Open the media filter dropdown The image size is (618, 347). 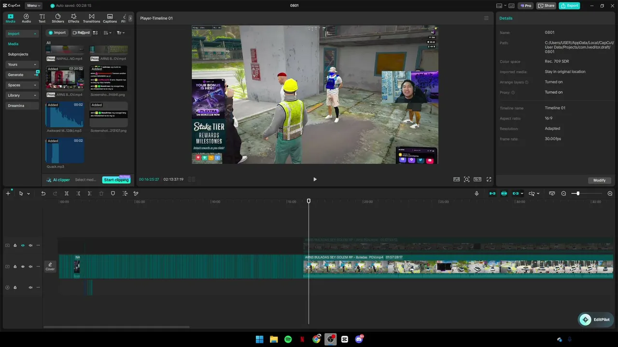tap(121, 33)
